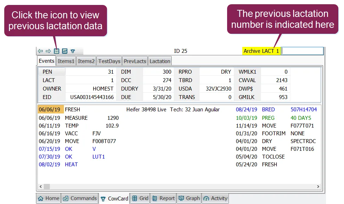Select the 07/15/19 OK event

click(x=67, y=149)
